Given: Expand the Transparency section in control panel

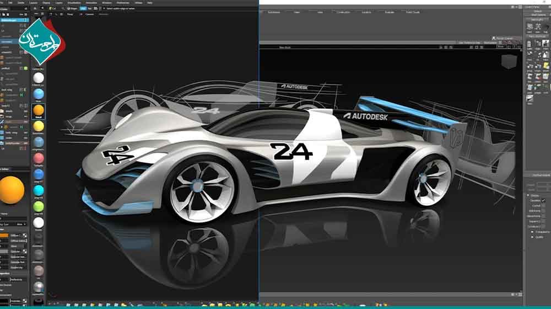Looking at the screenshot, I should click(x=532, y=232).
